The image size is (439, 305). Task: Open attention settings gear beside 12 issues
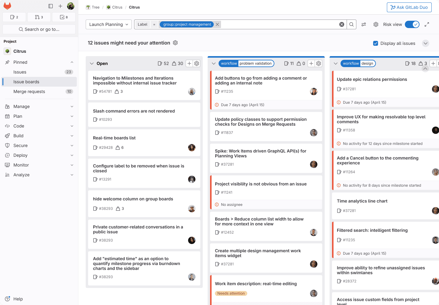(175, 43)
